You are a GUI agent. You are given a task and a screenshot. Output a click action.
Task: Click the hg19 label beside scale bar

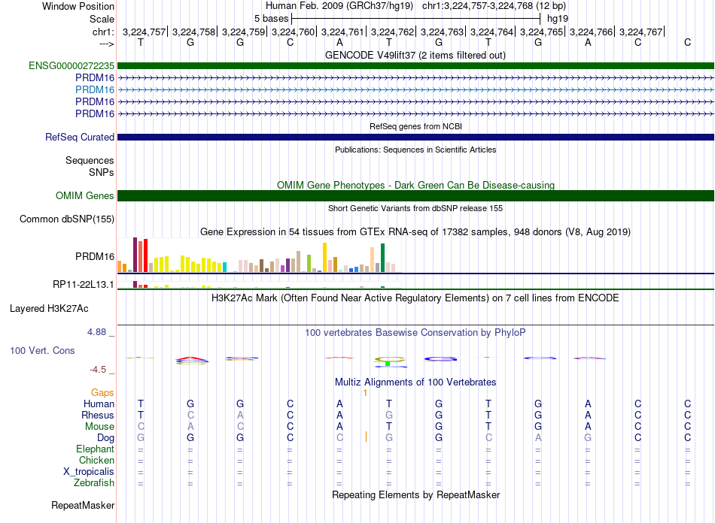click(557, 19)
